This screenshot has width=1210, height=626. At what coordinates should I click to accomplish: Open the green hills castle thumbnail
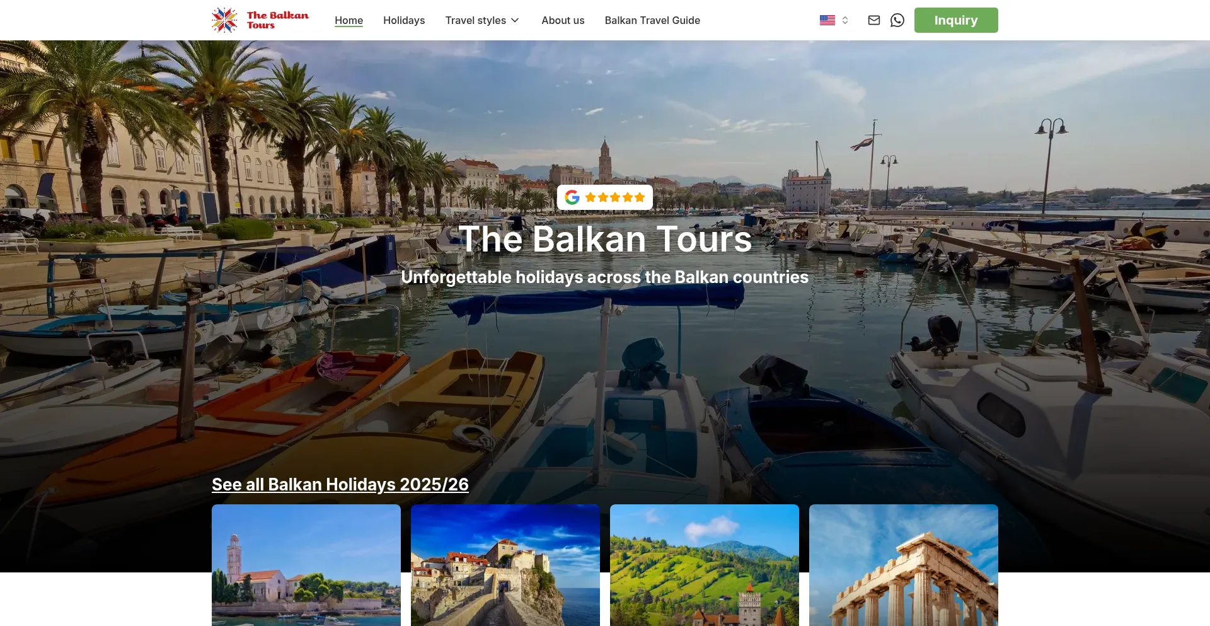point(705,565)
